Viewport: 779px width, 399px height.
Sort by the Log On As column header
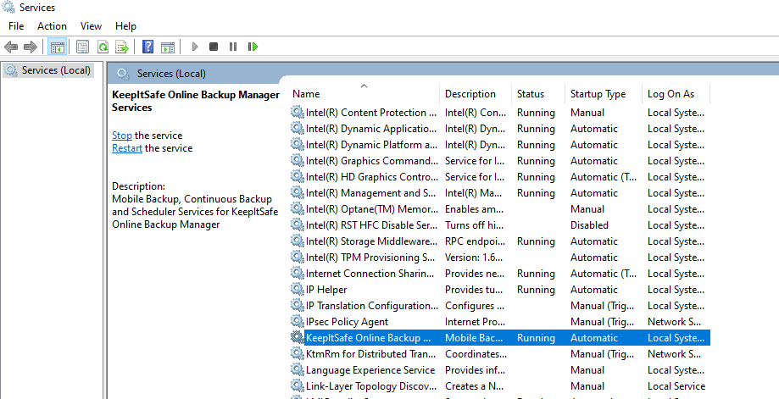point(676,94)
